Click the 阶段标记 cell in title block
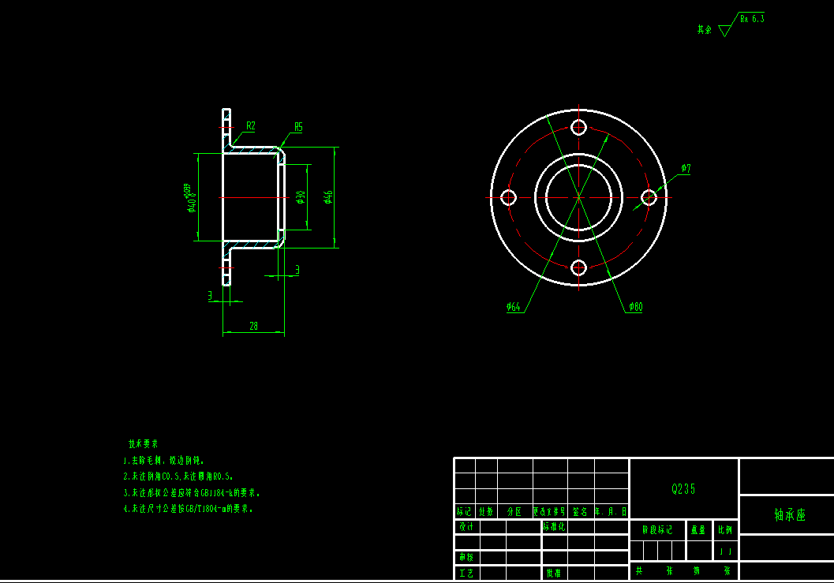 (x=657, y=530)
